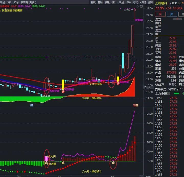Screen dimensions: 184x177
Task: Click the 涨榜 marker on chart axis
Action: point(136,105)
